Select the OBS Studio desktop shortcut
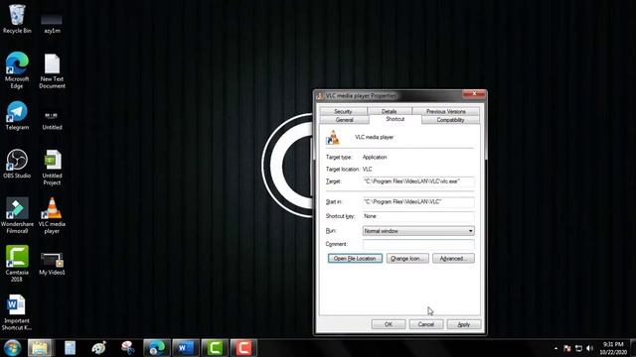The image size is (636, 357). 17,164
